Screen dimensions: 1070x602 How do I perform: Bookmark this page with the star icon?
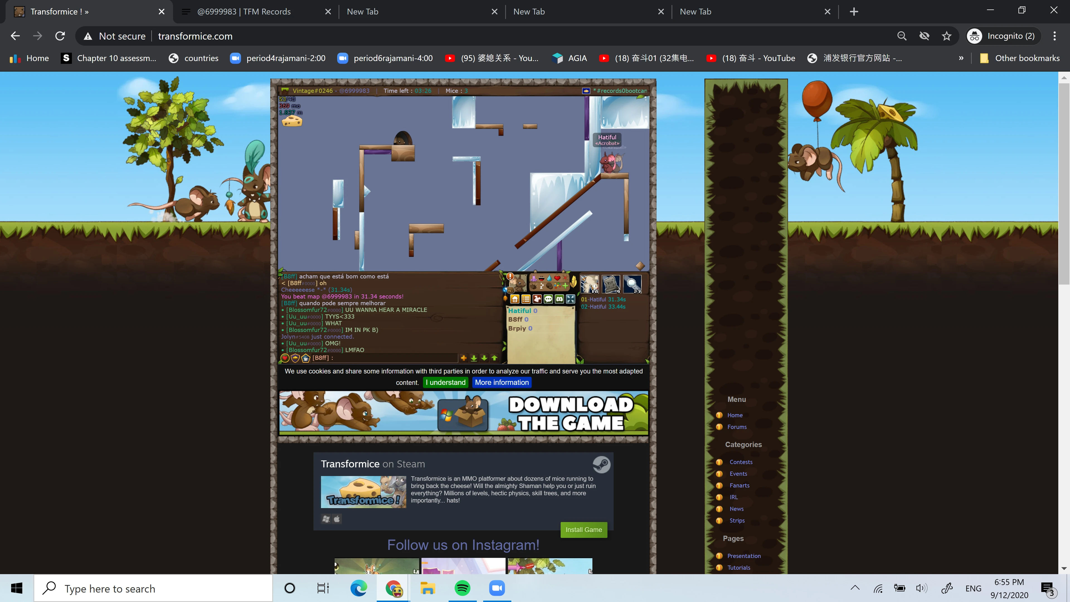[947, 36]
